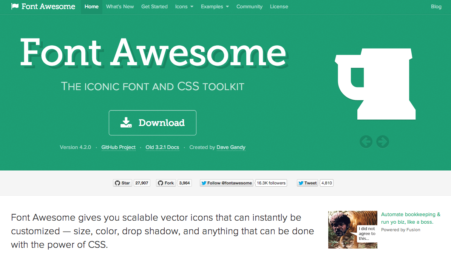Click the Twitter bird icon on Tweet button

[301, 183]
